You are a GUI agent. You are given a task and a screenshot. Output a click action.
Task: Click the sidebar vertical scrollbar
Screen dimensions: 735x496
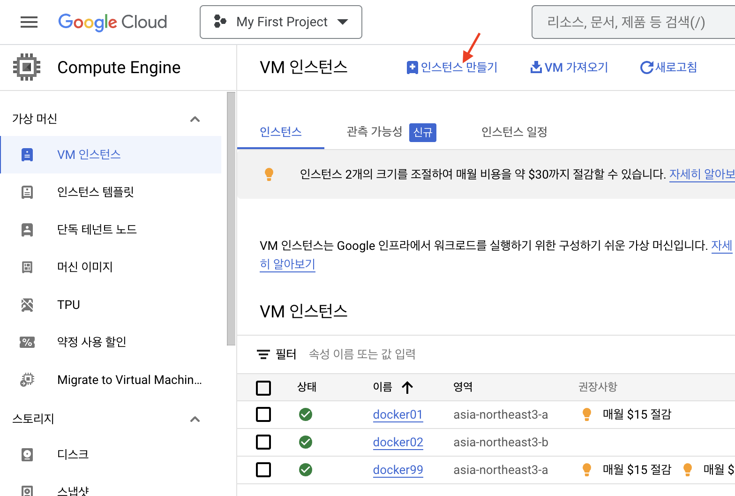[x=231, y=218]
